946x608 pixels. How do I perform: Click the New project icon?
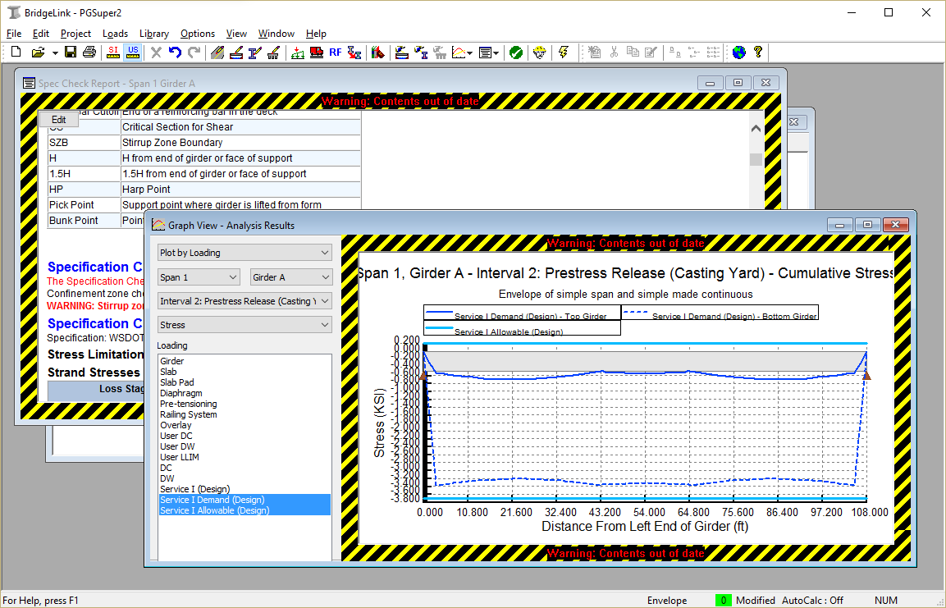pos(16,53)
